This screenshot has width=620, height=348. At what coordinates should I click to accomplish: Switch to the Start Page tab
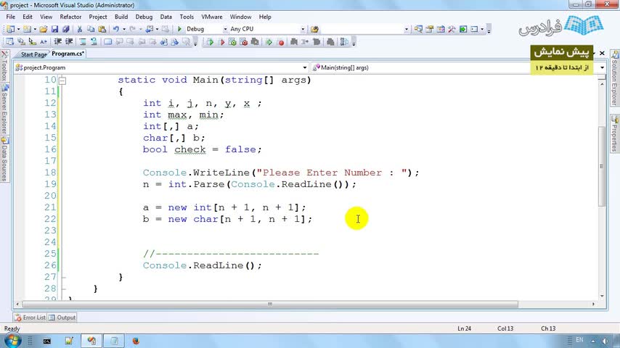[x=33, y=54]
